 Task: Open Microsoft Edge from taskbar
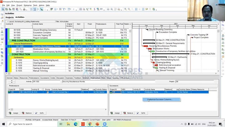76,124
